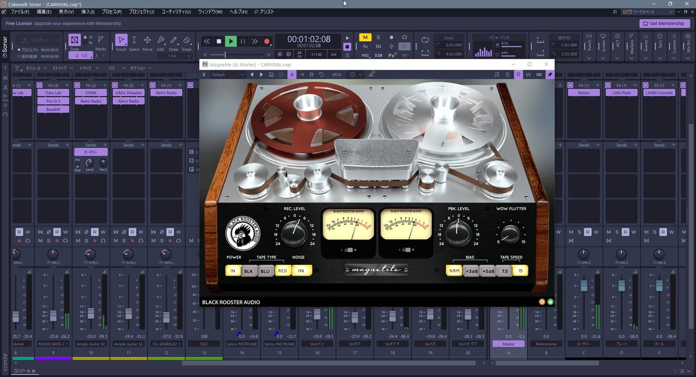Toggle automation Read R in Magnetite header

point(519,74)
